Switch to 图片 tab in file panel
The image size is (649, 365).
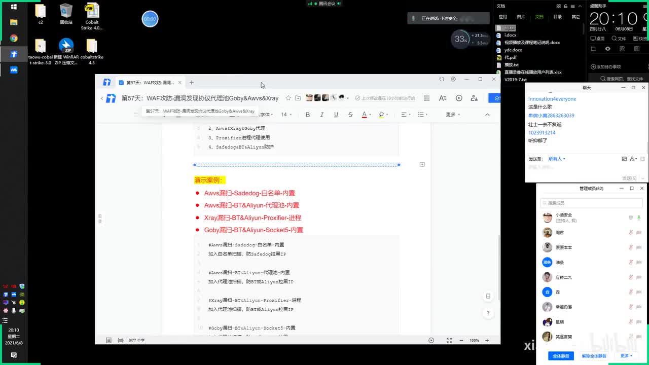click(x=521, y=17)
